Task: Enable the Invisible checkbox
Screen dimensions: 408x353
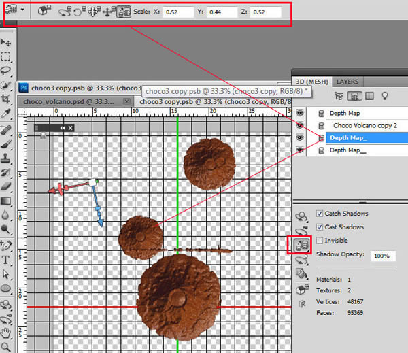Action: pos(320,241)
